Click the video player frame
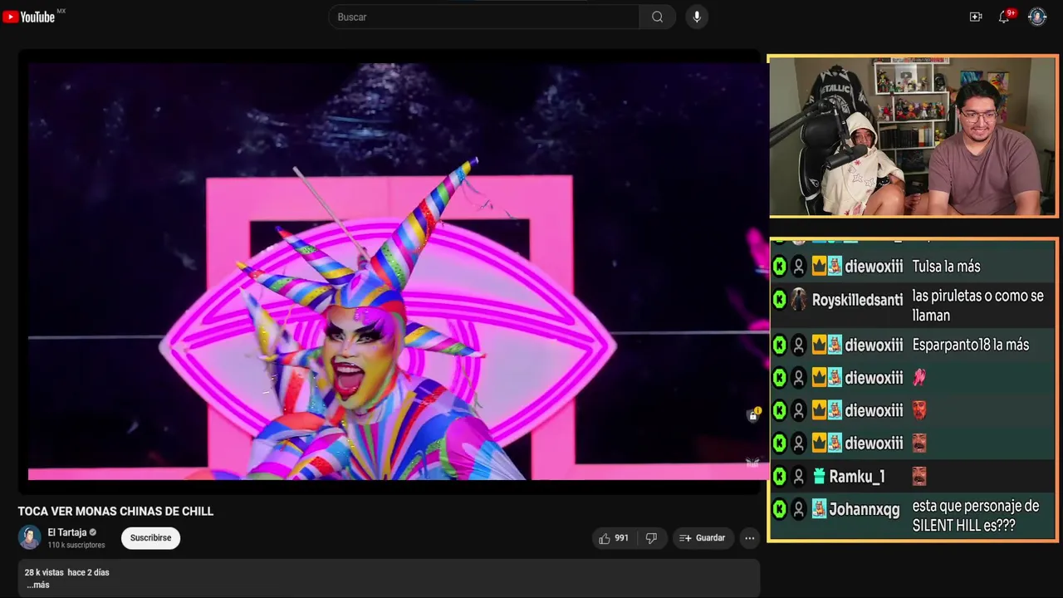The image size is (1063, 598). pyautogui.click(x=389, y=272)
